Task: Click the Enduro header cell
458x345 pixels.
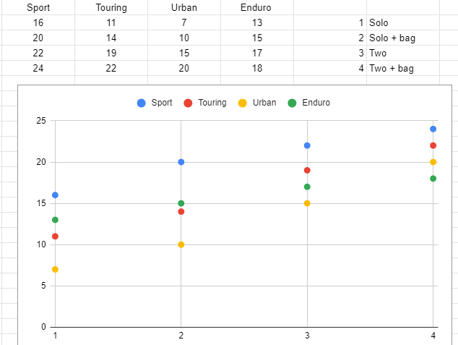Action: (x=257, y=7)
